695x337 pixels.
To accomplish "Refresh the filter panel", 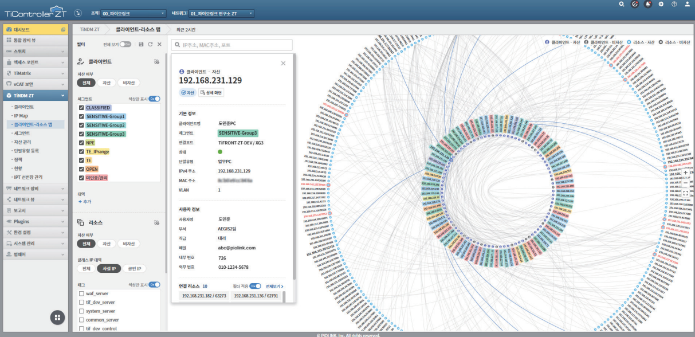I will tap(150, 44).
